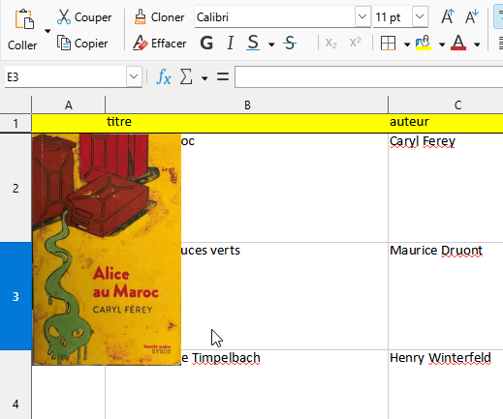Open the font name dropdown list
The image size is (503, 419).
pyautogui.click(x=362, y=16)
